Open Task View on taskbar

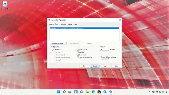tap(70, 92)
